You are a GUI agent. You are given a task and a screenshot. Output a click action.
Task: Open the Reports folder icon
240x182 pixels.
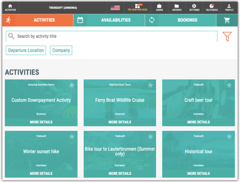pos(177,8)
